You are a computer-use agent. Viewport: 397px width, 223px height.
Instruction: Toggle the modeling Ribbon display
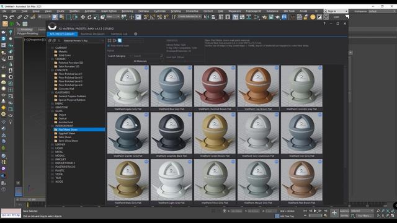point(236,17)
